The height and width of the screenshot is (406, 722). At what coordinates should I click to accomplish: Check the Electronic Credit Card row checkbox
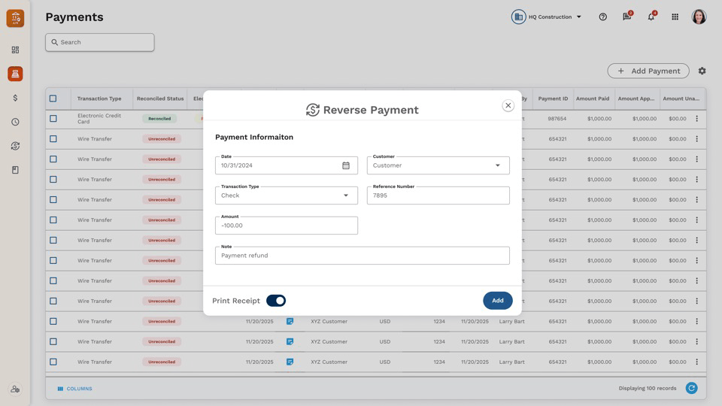[53, 119]
